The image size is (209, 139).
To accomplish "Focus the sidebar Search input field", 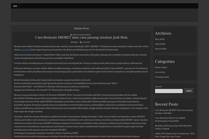I will [x=169, y=91].
